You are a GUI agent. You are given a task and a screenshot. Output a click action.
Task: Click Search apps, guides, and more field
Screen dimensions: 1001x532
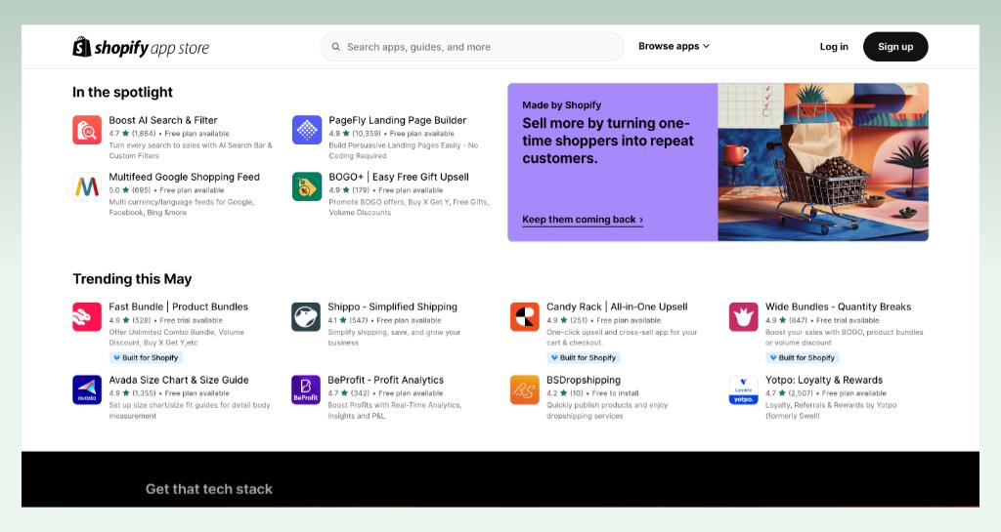[472, 47]
